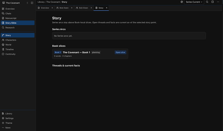Click the Library books icon

pos(3,114)
